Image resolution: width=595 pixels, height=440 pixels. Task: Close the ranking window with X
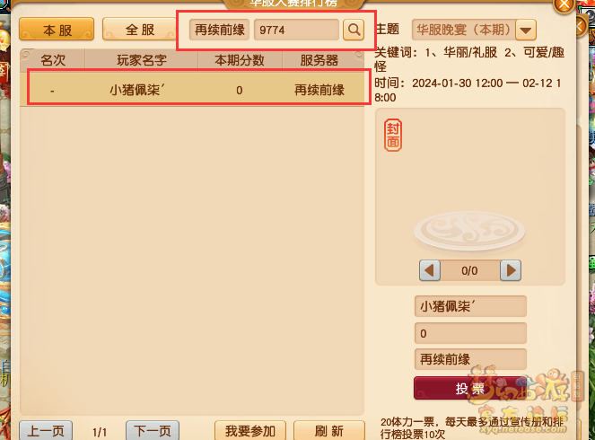point(564,5)
